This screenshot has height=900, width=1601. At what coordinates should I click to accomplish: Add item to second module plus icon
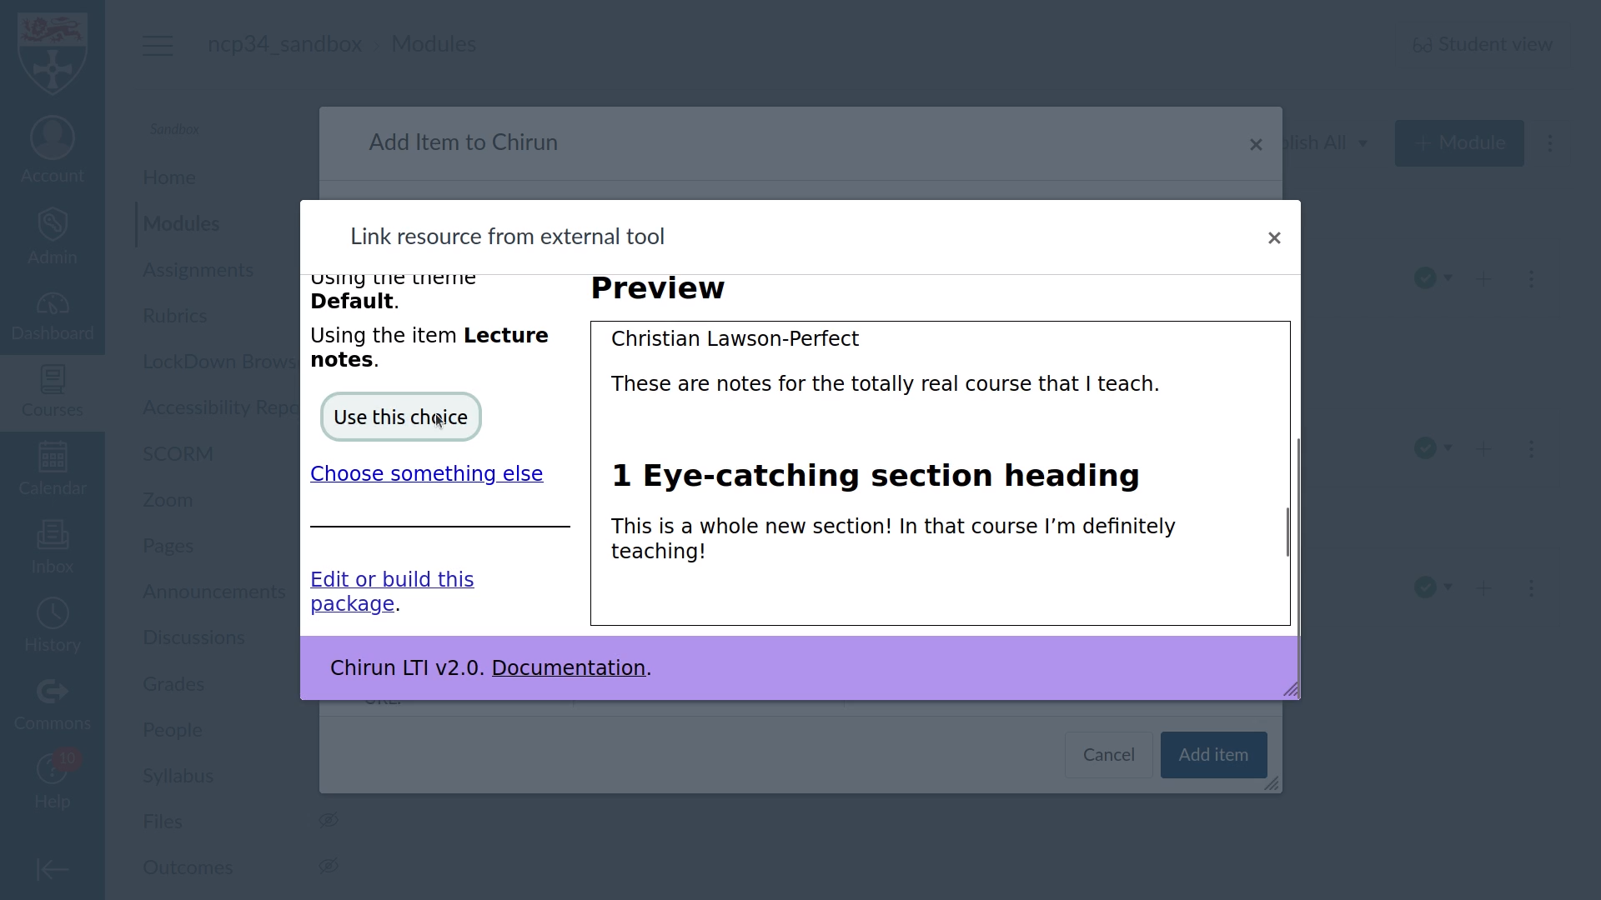pos(1483,450)
